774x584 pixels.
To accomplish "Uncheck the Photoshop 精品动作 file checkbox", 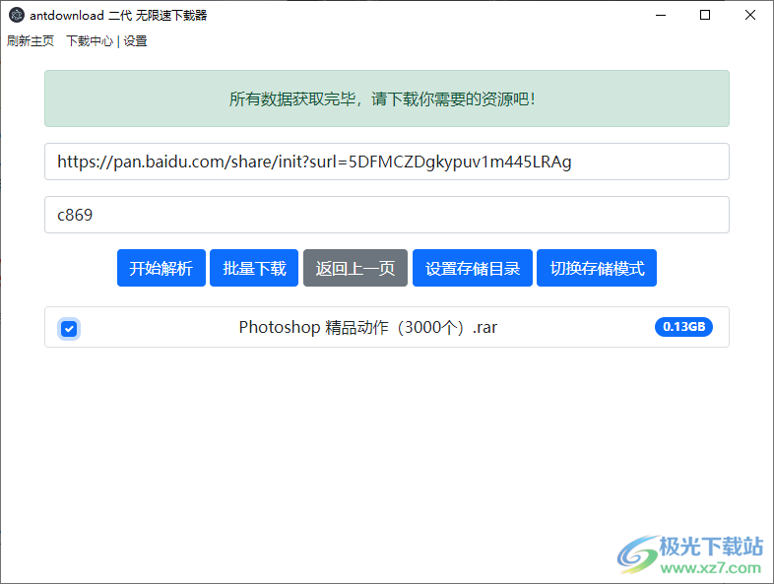I will 69,328.
